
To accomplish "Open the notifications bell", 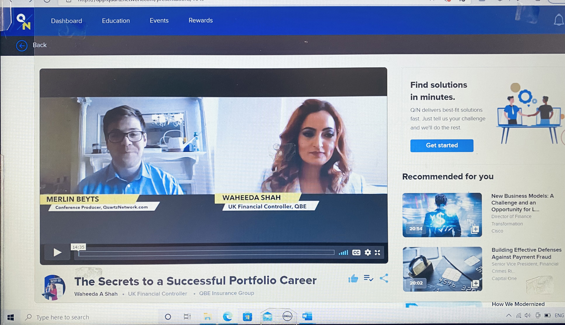I will coord(559,20).
